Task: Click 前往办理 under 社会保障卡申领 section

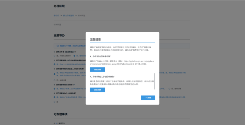Action: point(97,70)
